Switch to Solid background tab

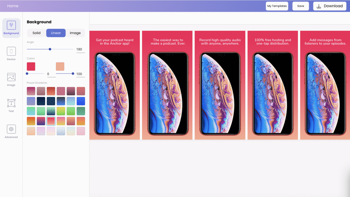(x=36, y=33)
